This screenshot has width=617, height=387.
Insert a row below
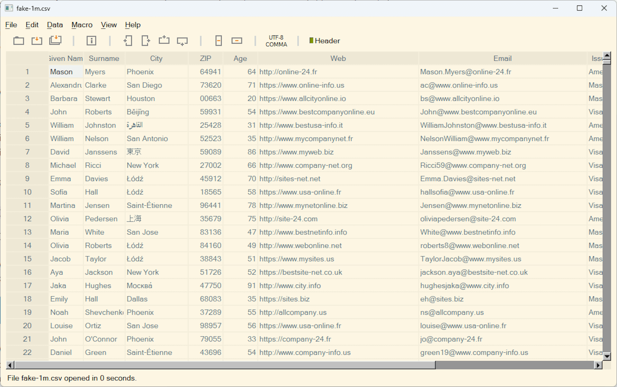tap(182, 41)
